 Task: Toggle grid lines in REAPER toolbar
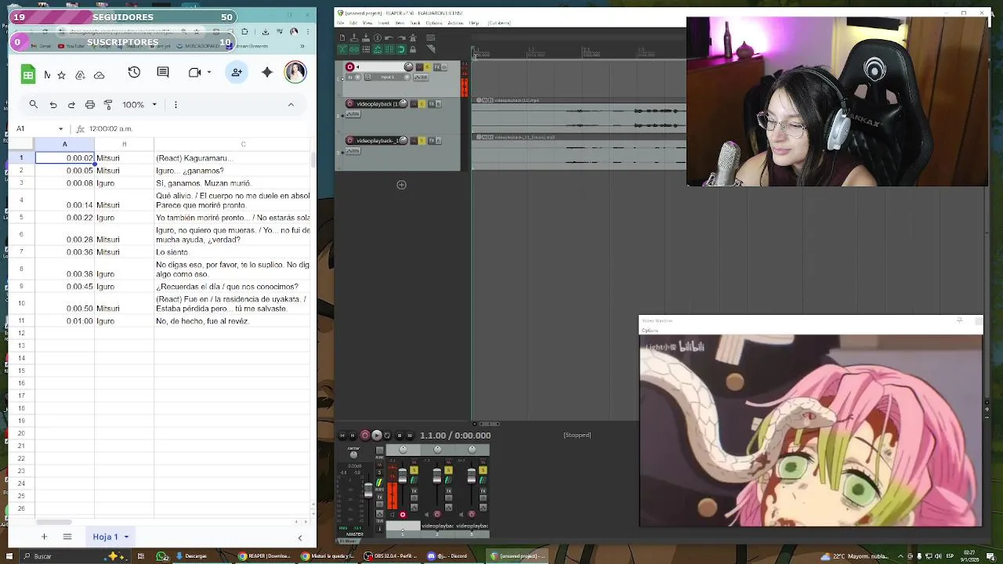[389, 49]
